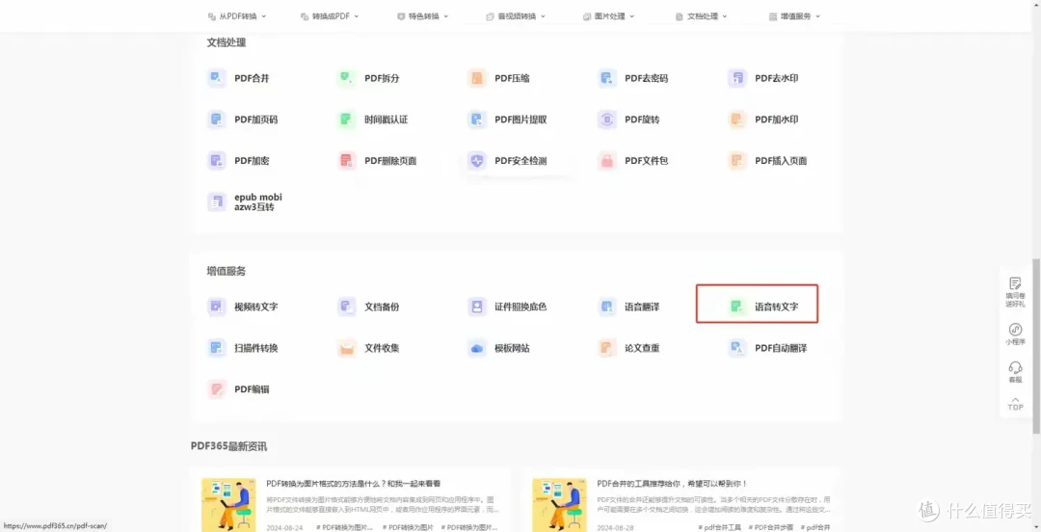Open the PDF加水印 tool icon
1041x532 pixels.
(x=737, y=120)
